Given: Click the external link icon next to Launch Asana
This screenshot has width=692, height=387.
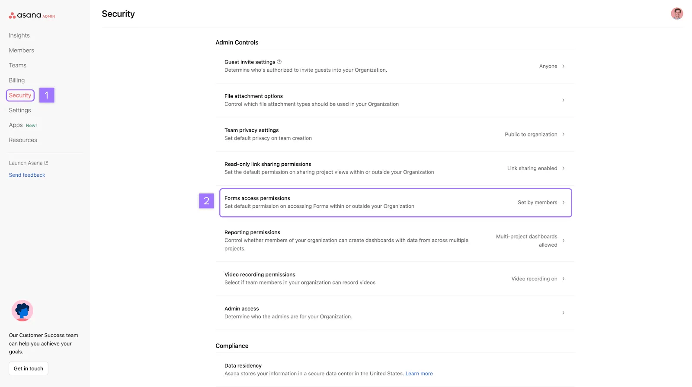Looking at the screenshot, I should click(46, 163).
